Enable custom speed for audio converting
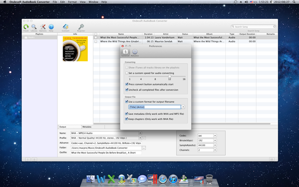The image size is (299, 187). pos(127,73)
